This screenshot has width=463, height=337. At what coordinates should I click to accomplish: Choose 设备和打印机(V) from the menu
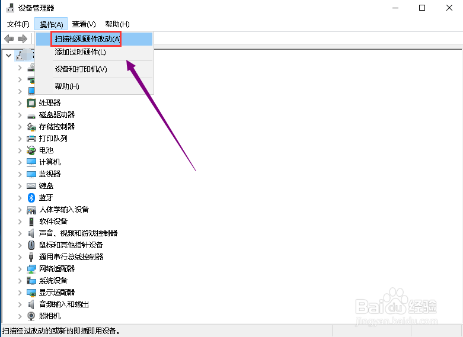point(94,69)
